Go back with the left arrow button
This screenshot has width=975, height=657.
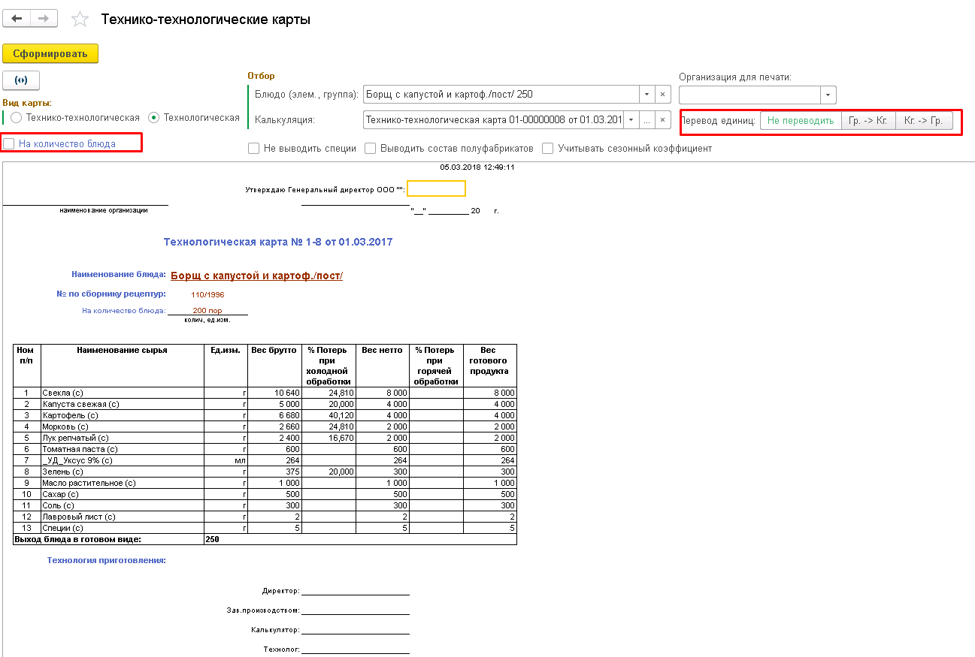pos(17,18)
